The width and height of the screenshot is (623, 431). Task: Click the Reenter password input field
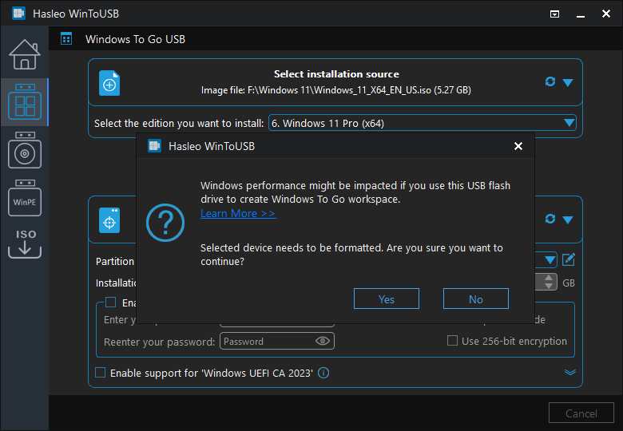pyautogui.click(x=277, y=341)
